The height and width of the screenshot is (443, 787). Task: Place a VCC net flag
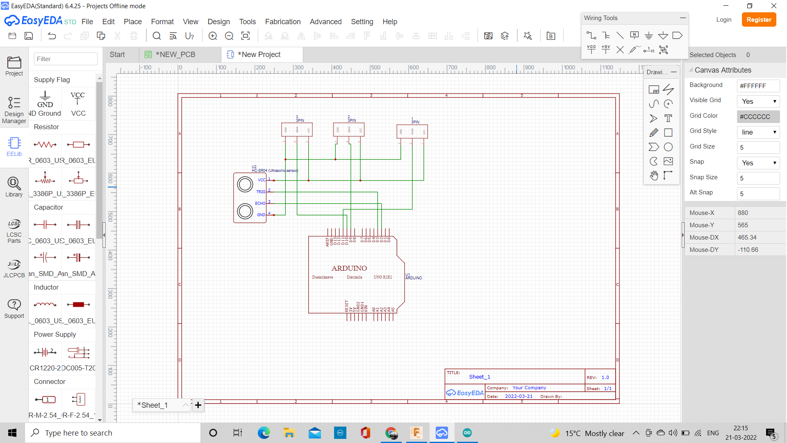(591, 49)
